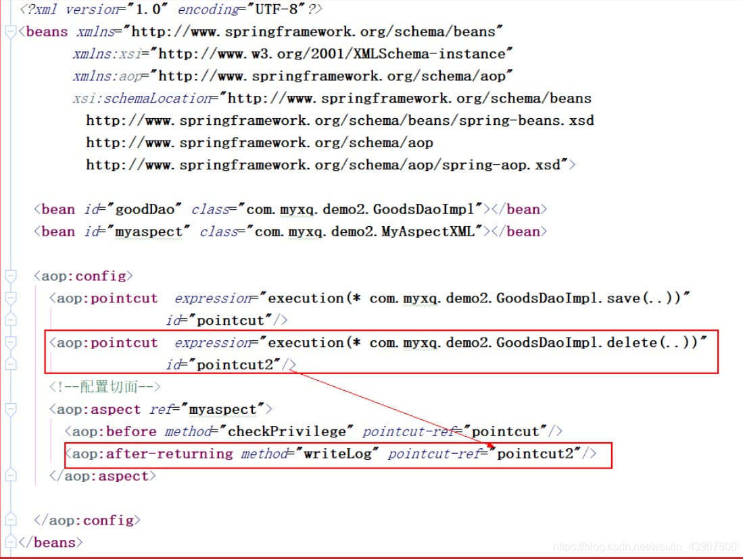The width and height of the screenshot is (743, 559).
Task: Click the id="pointcut2" attribute value
Action: (x=235, y=365)
